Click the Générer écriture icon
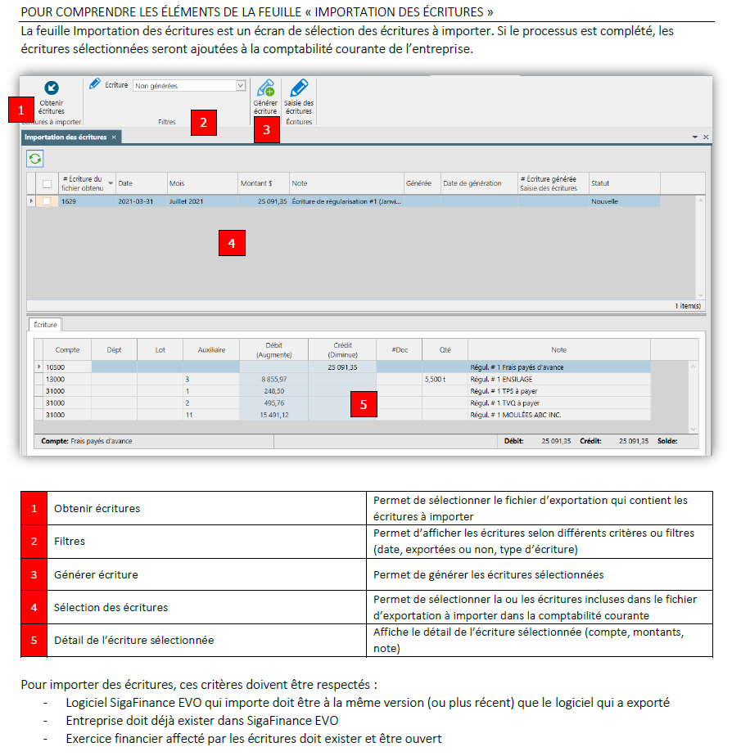732x756 pixels. point(265,88)
